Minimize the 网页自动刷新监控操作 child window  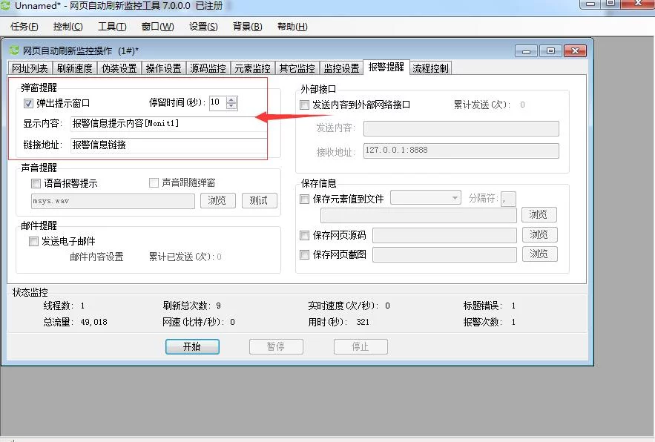click(527, 51)
